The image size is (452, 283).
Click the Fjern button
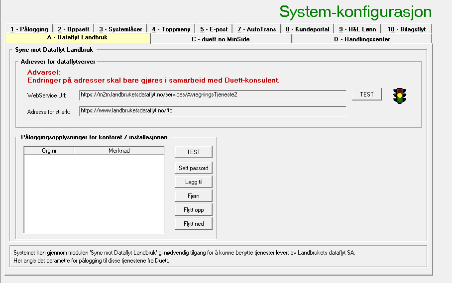[194, 196]
